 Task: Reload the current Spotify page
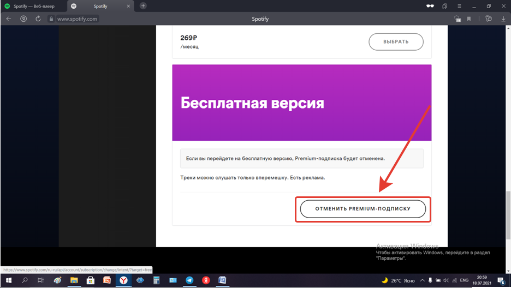(x=38, y=19)
